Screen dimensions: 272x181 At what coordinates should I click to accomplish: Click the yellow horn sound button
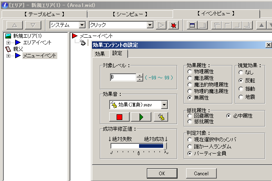[x=161, y=117]
